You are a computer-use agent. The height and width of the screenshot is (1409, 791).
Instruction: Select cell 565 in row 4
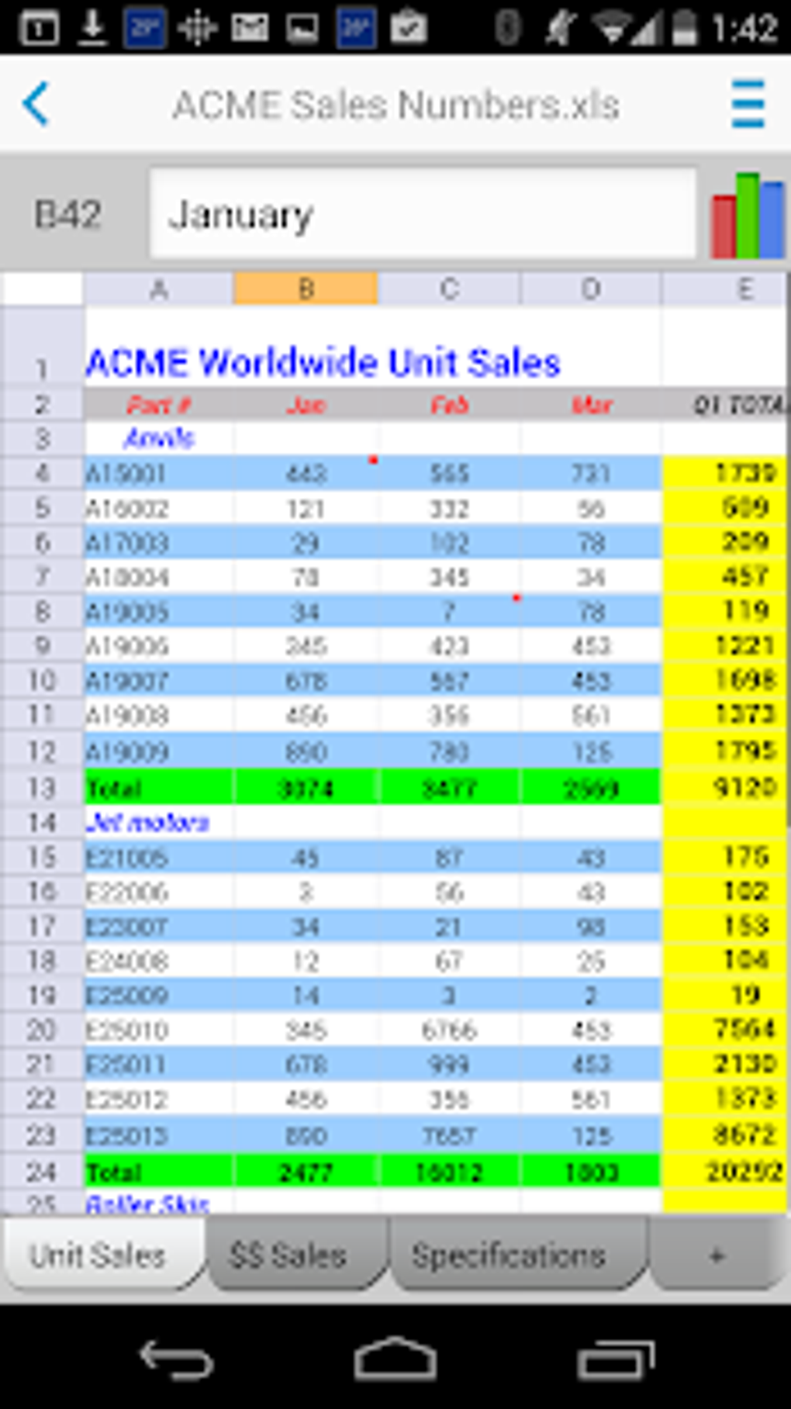(x=450, y=473)
